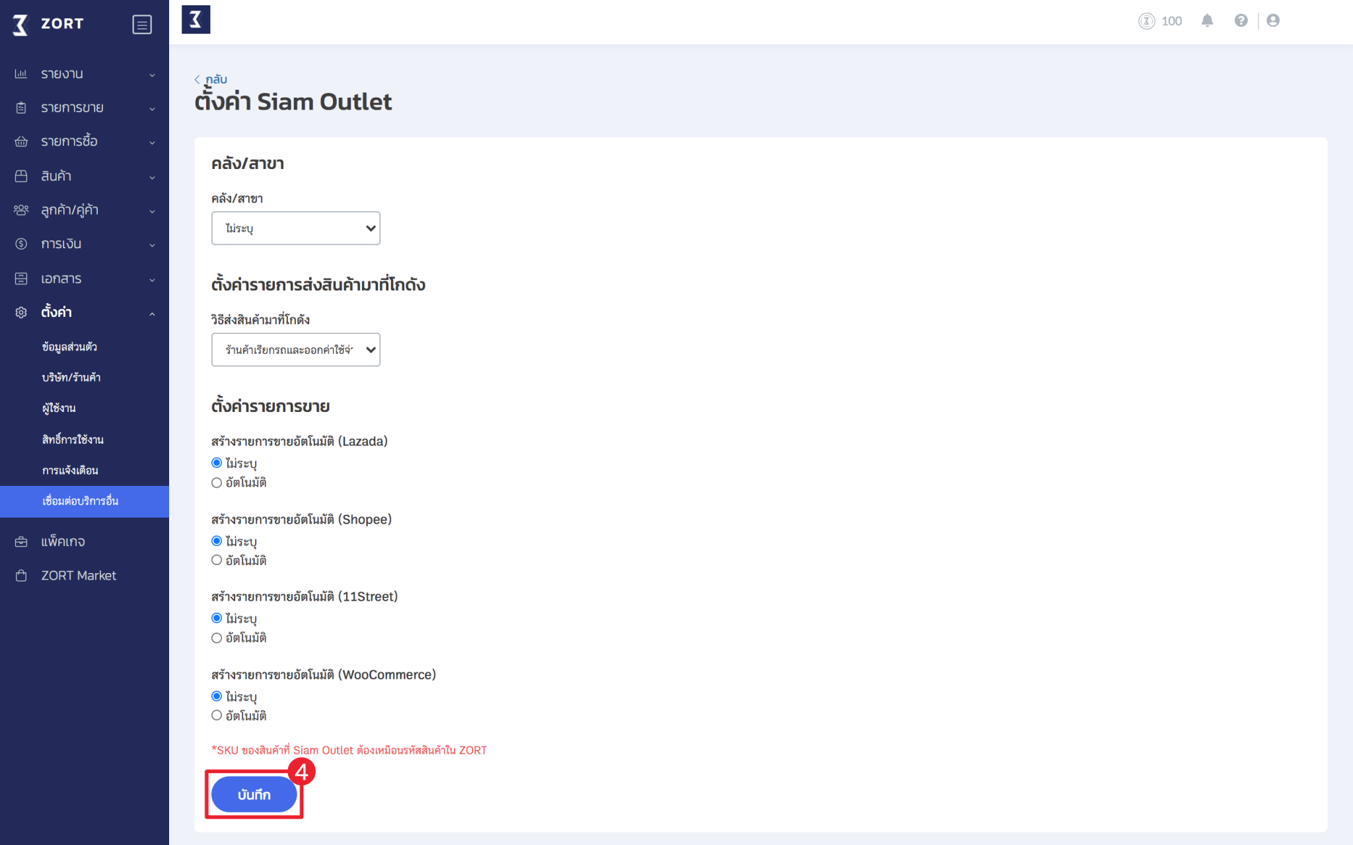Open the credits coin icon showing 100
This screenshot has width=1353, height=845.
(x=1147, y=21)
